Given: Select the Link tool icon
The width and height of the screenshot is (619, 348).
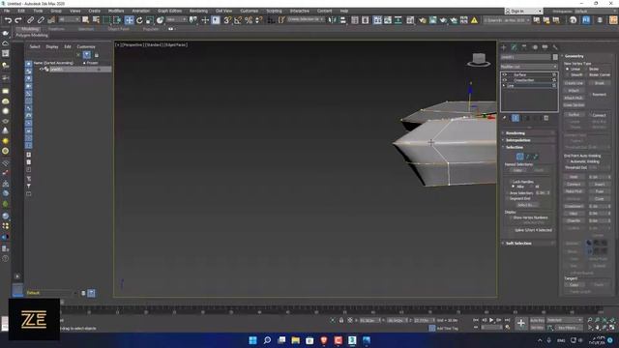Looking at the screenshot, I should tap(30, 19).
